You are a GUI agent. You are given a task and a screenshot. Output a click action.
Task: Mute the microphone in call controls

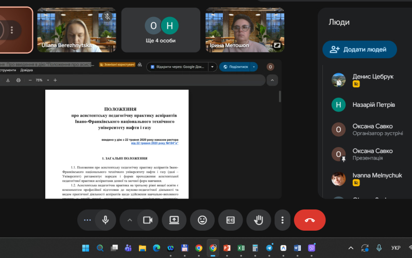point(106,220)
